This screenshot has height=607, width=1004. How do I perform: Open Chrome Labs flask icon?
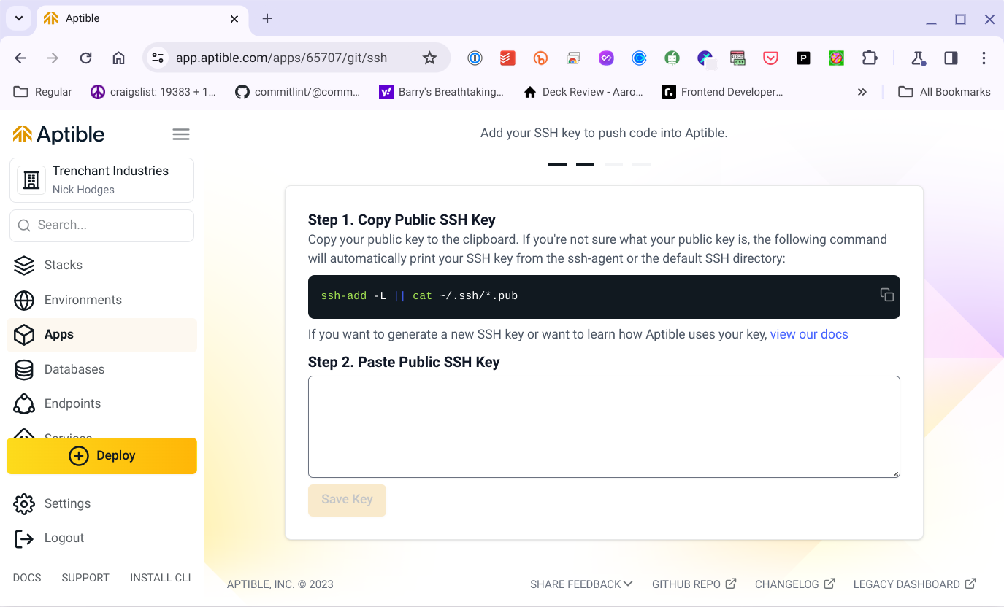(x=918, y=58)
